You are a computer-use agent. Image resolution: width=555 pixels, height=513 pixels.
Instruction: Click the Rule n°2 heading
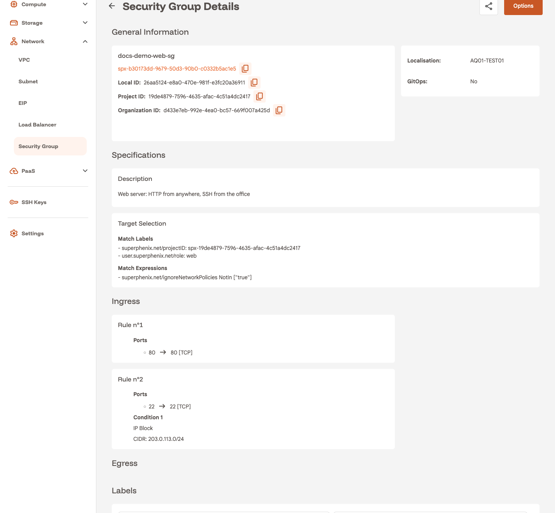pos(130,379)
